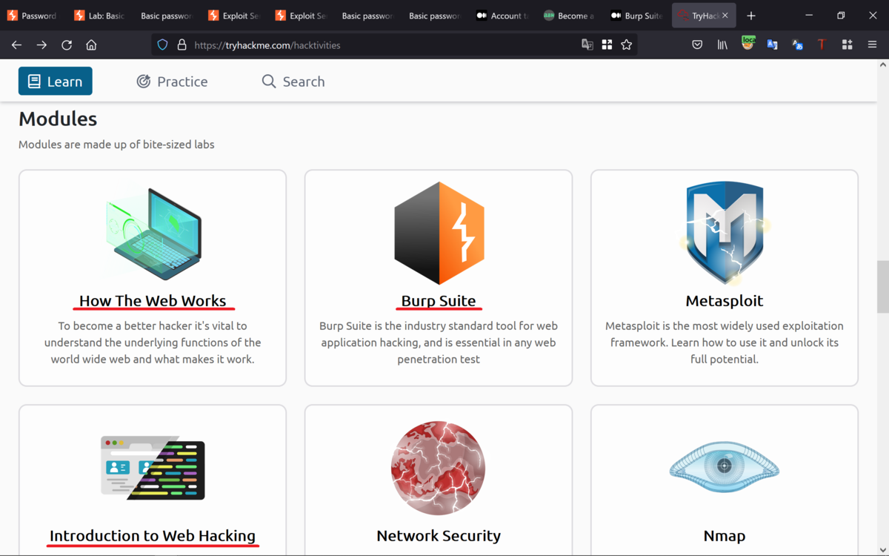Go forward to the next page
The width and height of the screenshot is (889, 556).
(x=41, y=45)
